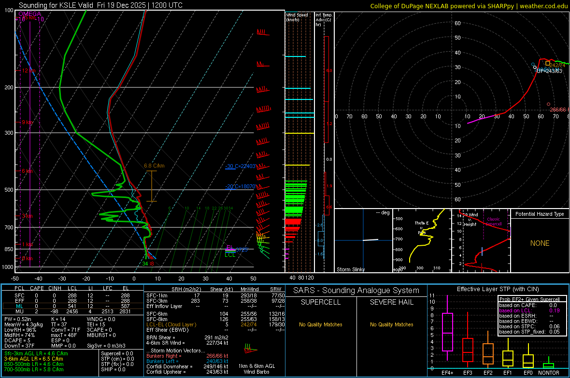Click the 700-500mb LR = 5.8 C/km line
This screenshot has height=378, width=570.
tap(33, 369)
